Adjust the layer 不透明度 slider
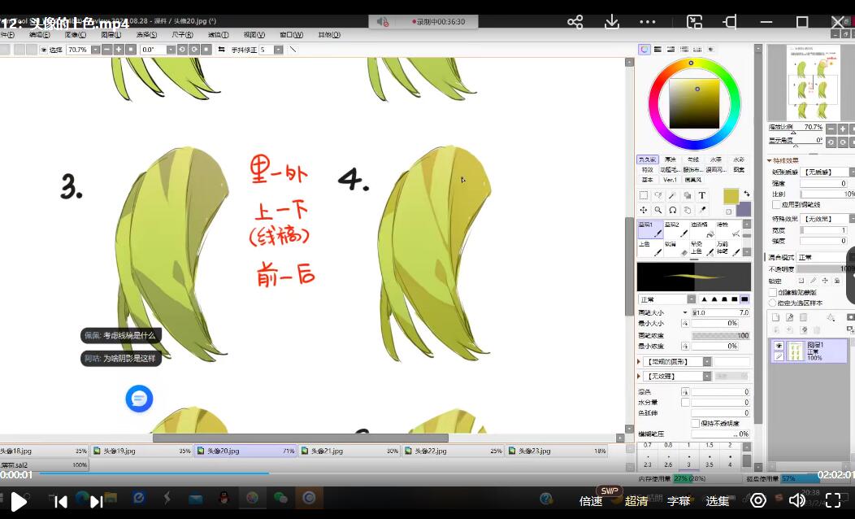 [x=826, y=269]
